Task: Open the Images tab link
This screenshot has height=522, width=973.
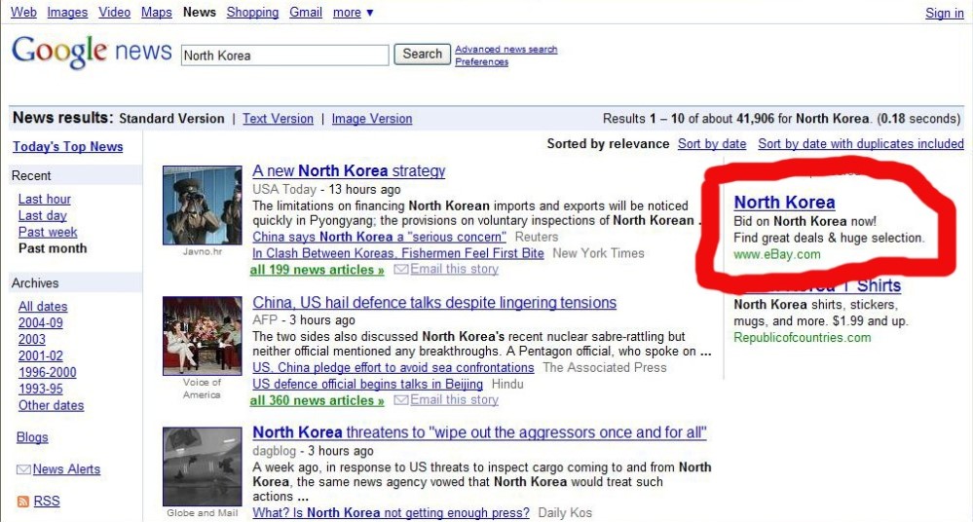Action: point(67,13)
